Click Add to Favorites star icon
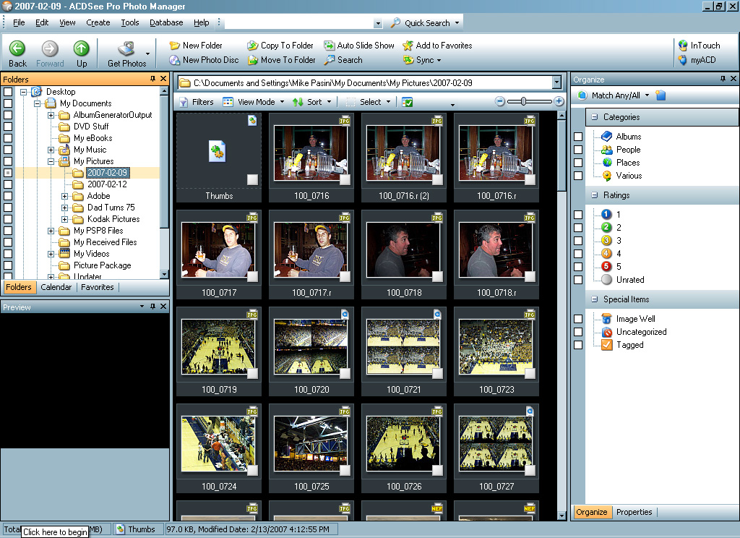This screenshot has width=740, height=538. pyautogui.click(x=408, y=46)
